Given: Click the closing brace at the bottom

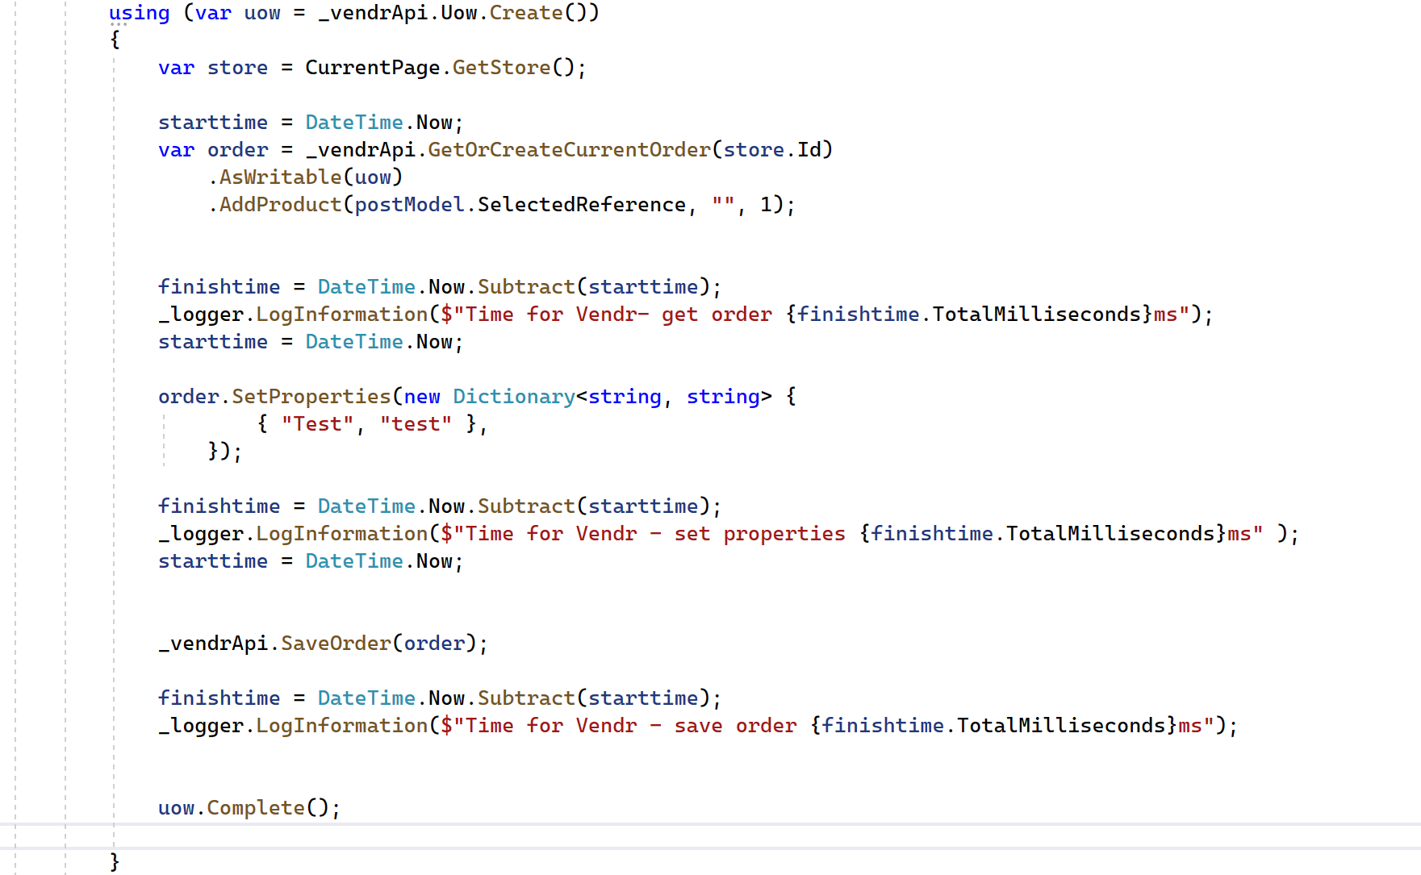Looking at the screenshot, I should click(115, 862).
